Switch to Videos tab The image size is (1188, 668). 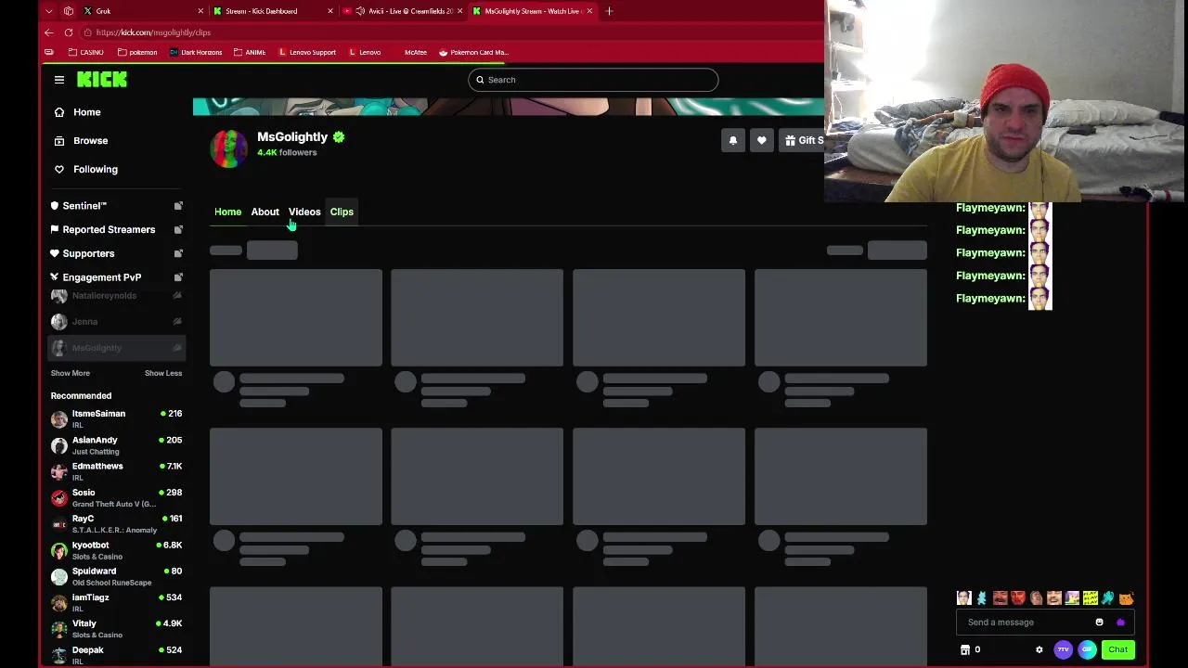coord(304,212)
